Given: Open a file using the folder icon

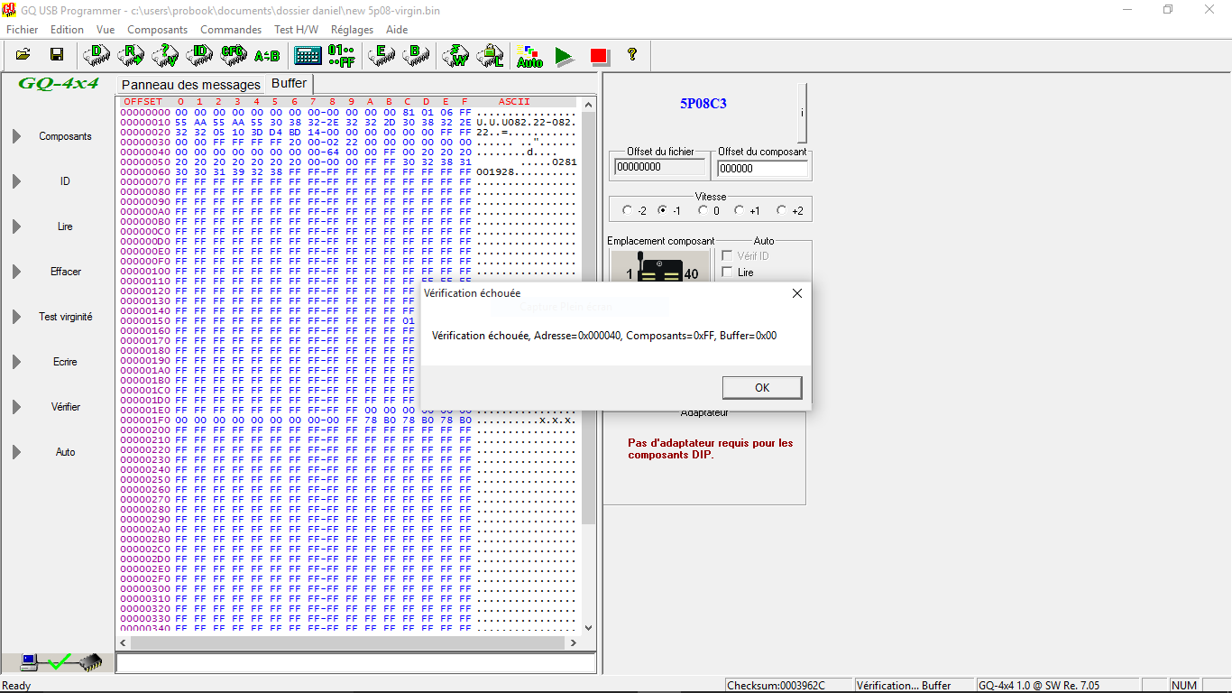Looking at the screenshot, I should [x=23, y=55].
